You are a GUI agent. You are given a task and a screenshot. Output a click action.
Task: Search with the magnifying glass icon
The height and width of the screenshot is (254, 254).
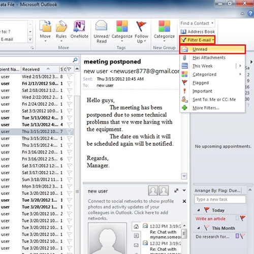(75, 60)
